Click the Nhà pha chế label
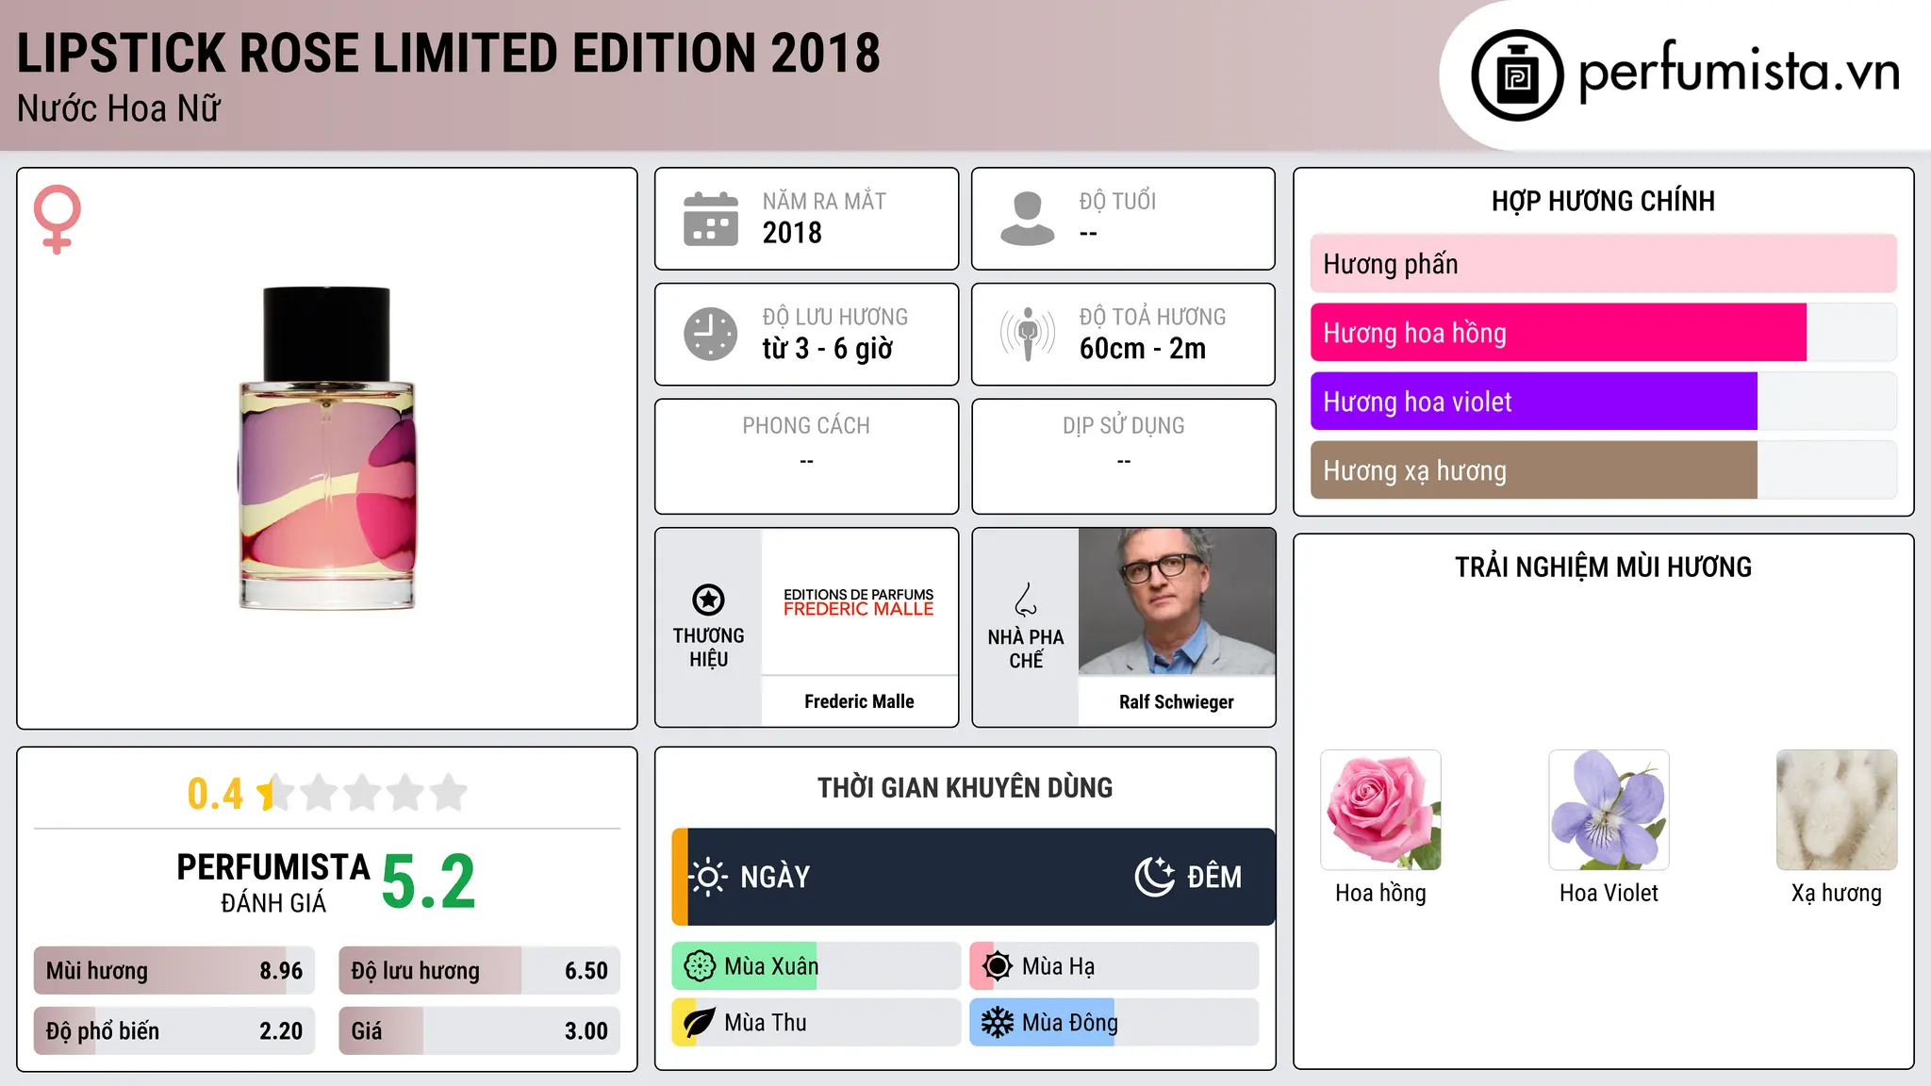Image resolution: width=1931 pixels, height=1086 pixels. [1026, 649]
